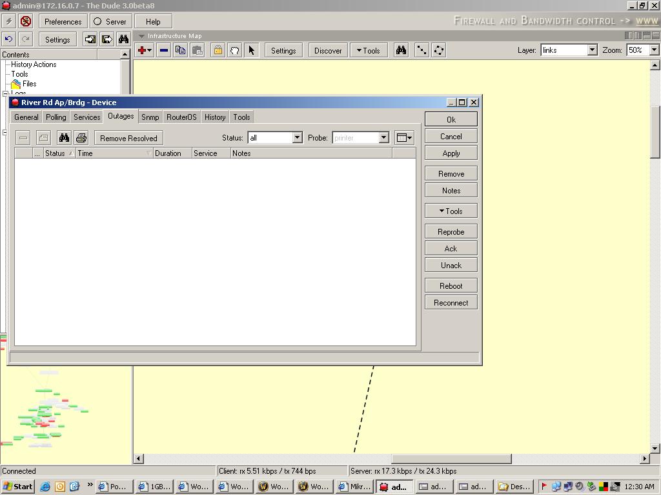Screen dimensions: 661x495
Task: Open the Status filter dropdown
Action: [297, 138]
